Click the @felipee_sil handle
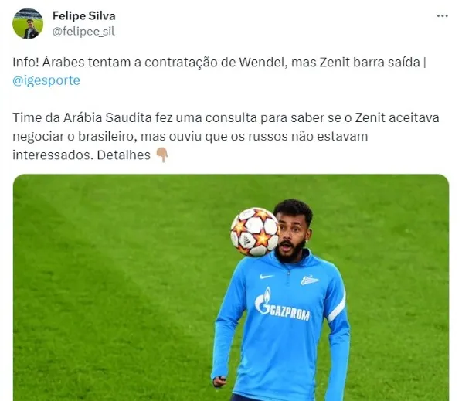462x401 pixels. [x=83, y=31]
